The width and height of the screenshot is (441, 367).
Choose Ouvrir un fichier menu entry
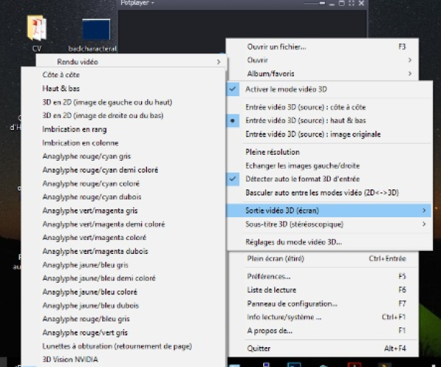[x=323, y=47]
